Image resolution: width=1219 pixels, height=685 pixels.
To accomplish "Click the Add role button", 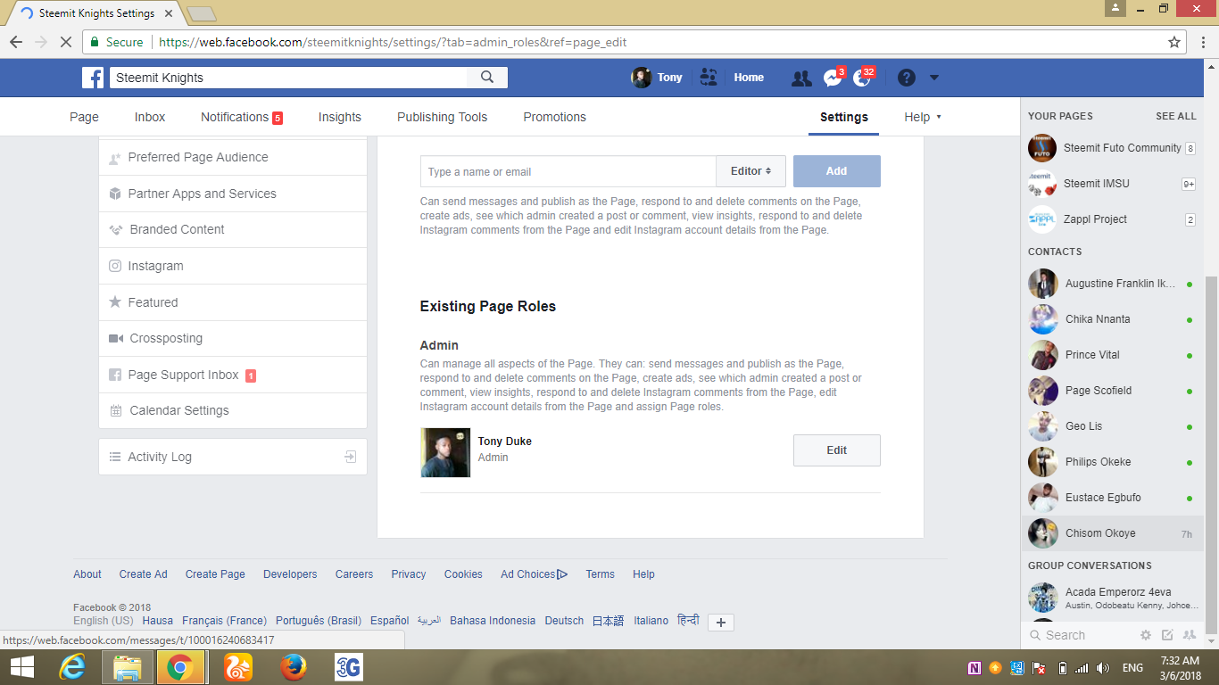I will click(x=837, y=171).
